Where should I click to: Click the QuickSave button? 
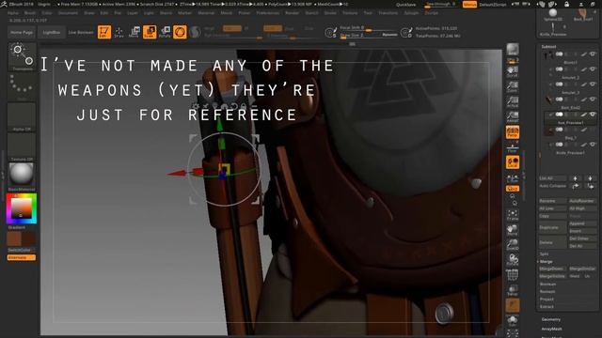point(406,5)
